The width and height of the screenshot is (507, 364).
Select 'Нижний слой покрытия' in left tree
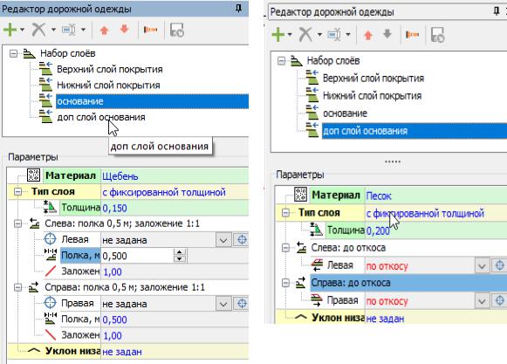(x=108, y=85)
